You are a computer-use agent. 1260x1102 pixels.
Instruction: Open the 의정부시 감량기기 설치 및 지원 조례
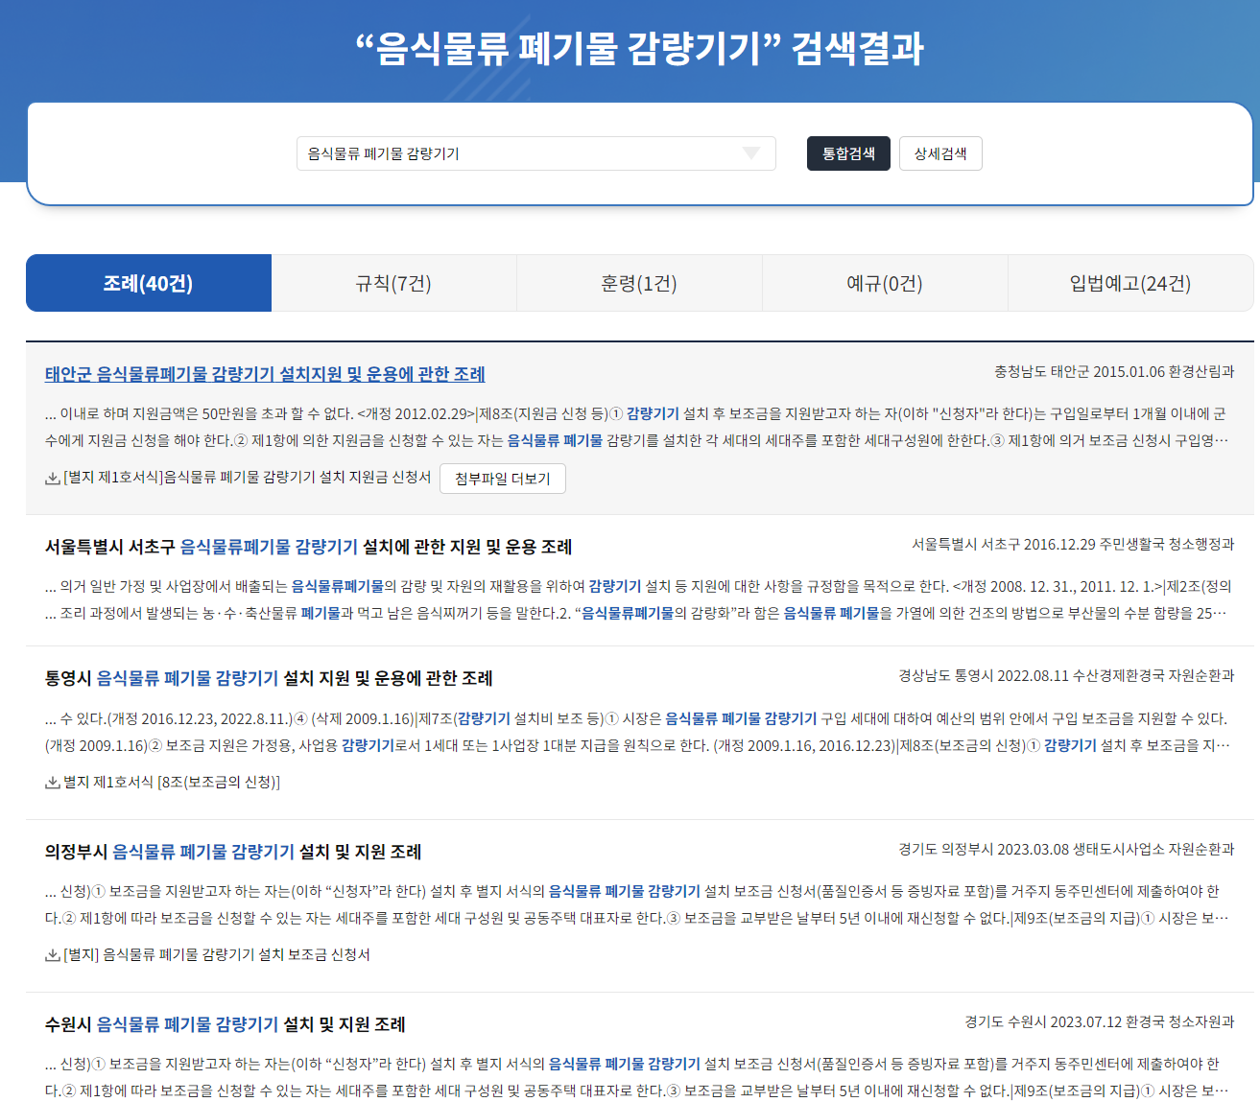pos(235,852)
